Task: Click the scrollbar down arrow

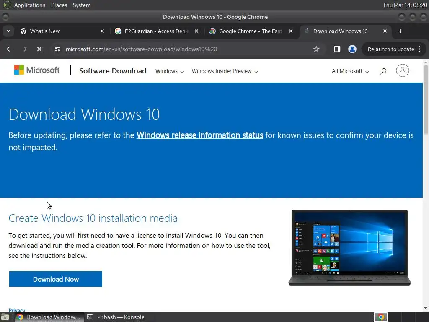Action: (x=426, y=308)
